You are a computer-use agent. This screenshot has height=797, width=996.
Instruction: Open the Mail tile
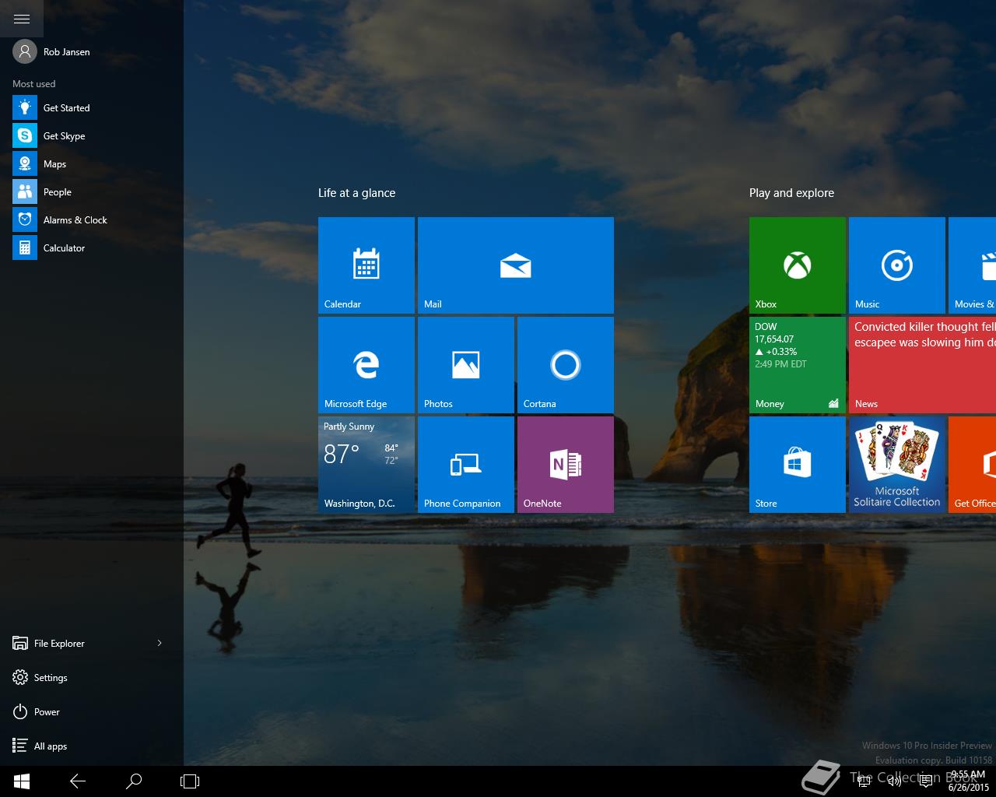(516, 265)
